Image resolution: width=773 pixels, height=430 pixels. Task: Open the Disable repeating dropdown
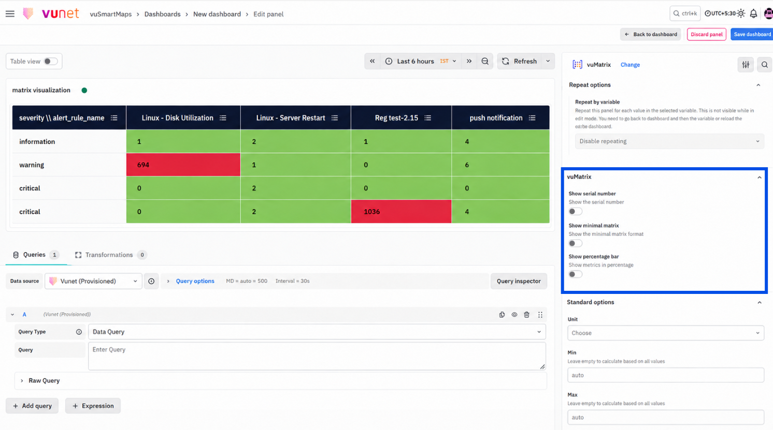pos(669,141)
